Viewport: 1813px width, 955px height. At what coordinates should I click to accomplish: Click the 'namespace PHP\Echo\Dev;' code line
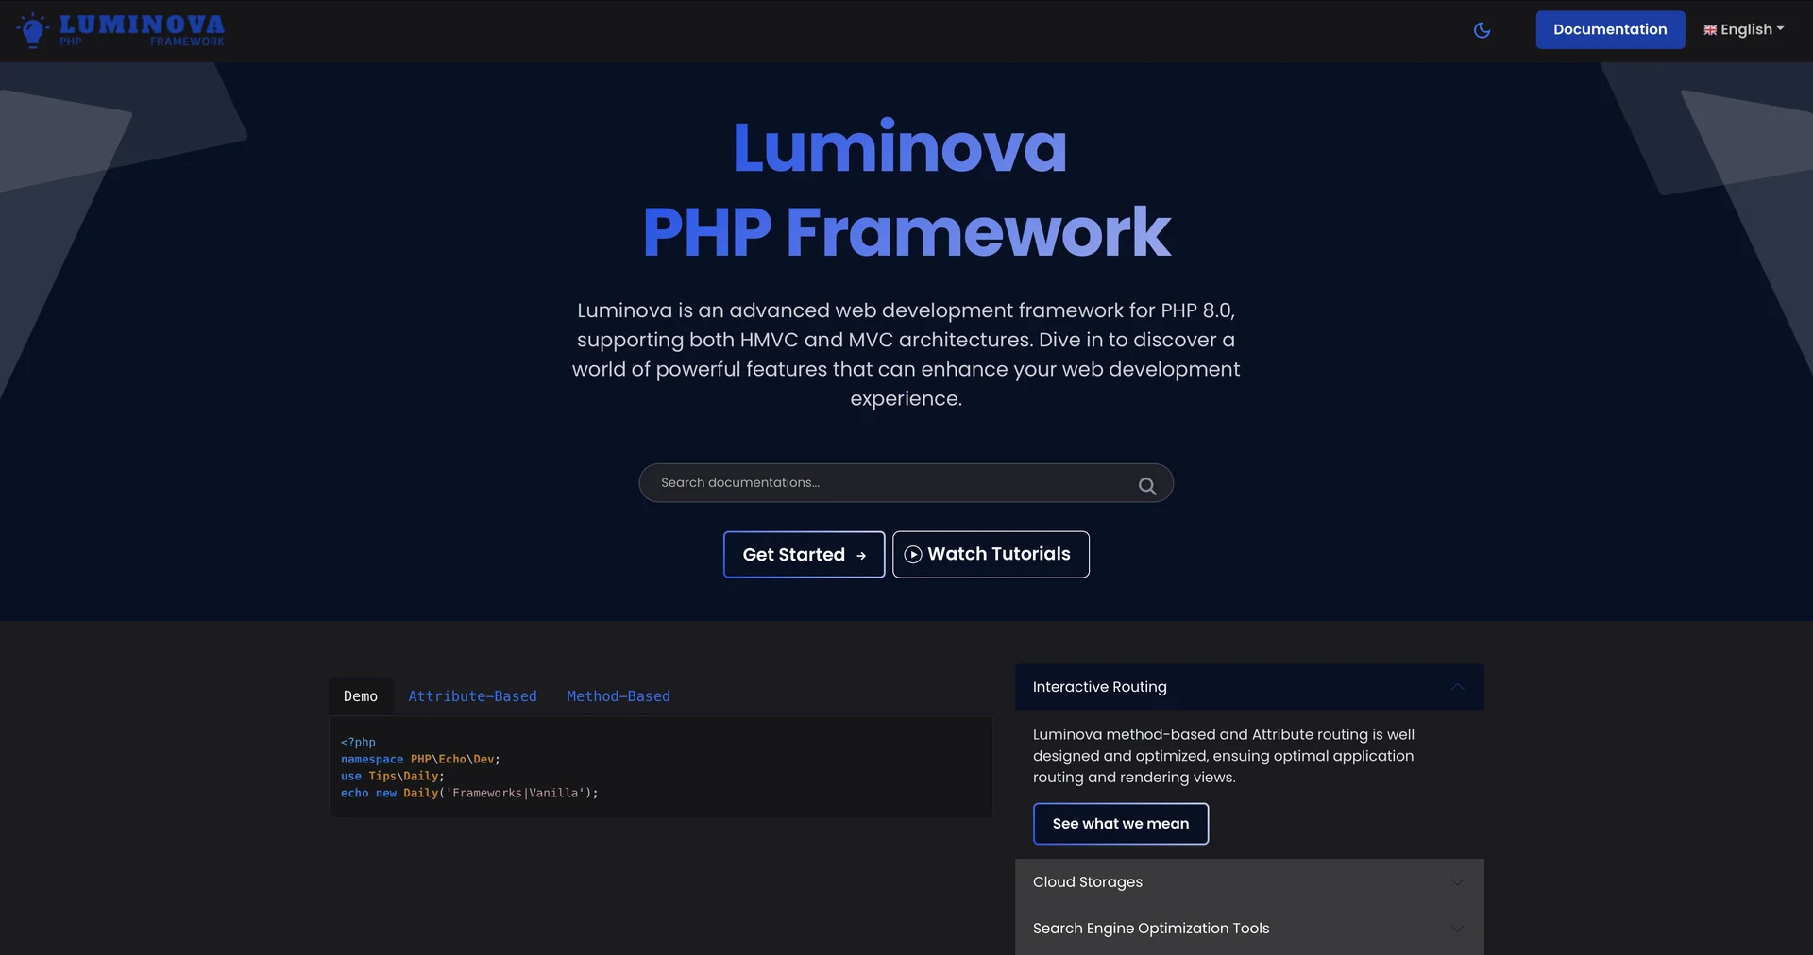[x=420, y=759]
